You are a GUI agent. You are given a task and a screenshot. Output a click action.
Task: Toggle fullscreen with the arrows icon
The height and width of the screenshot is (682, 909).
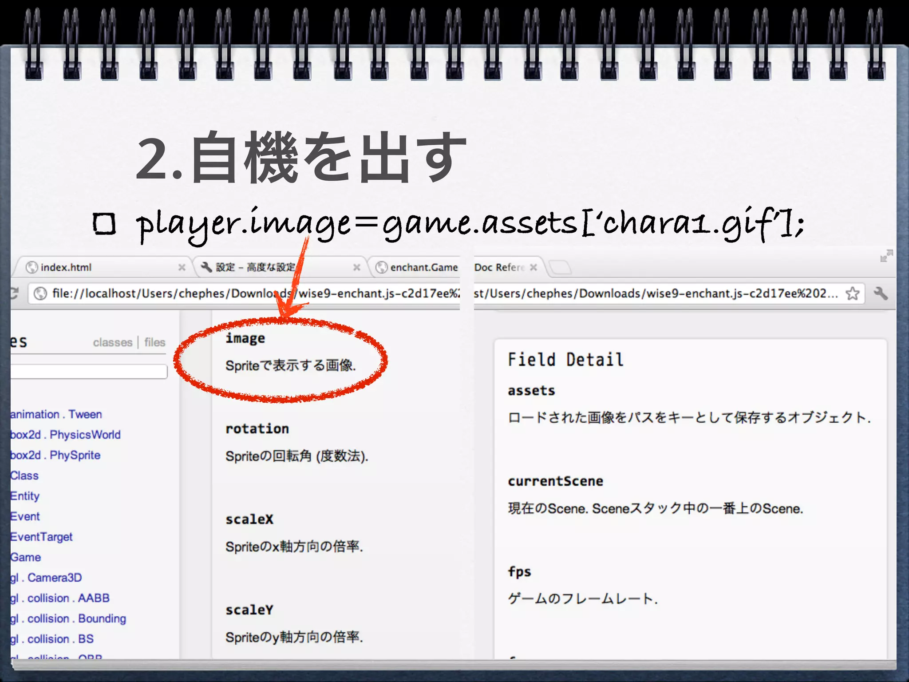[886, 256]
